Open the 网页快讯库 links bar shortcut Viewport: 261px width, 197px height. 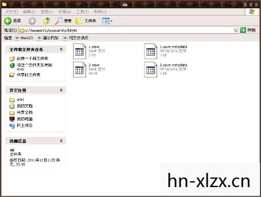click(x=76, y=38)
